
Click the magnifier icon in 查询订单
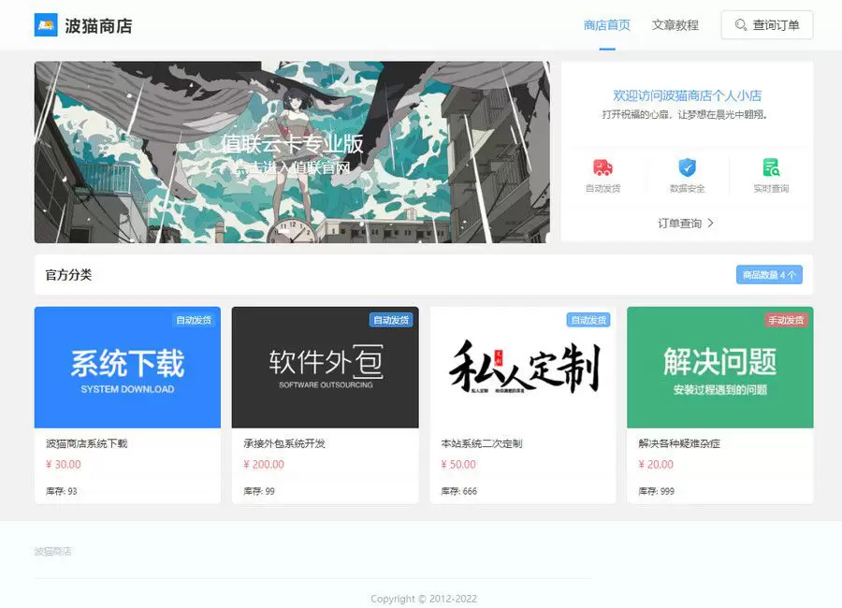click(x=741, y=24)
